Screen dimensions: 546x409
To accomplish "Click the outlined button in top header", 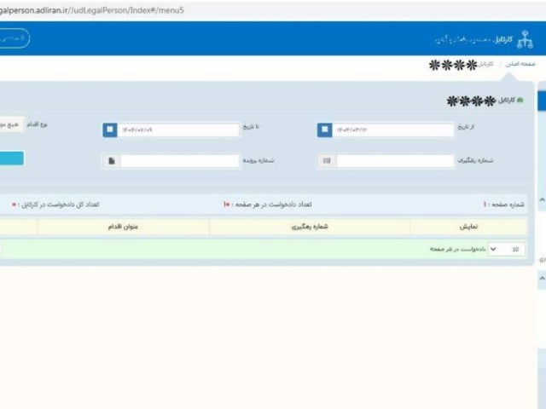I will click(12, 38).
